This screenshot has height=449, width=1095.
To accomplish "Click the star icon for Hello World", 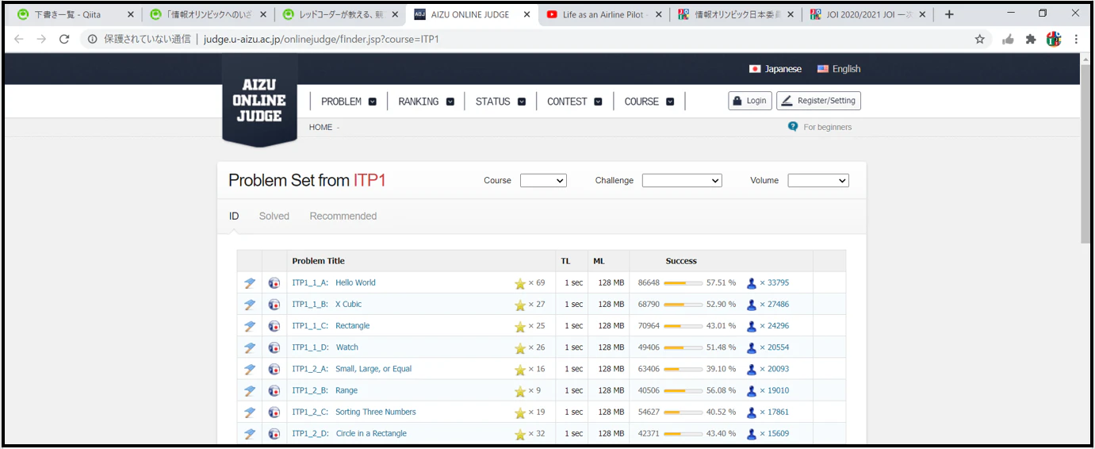I will [520, 283].
